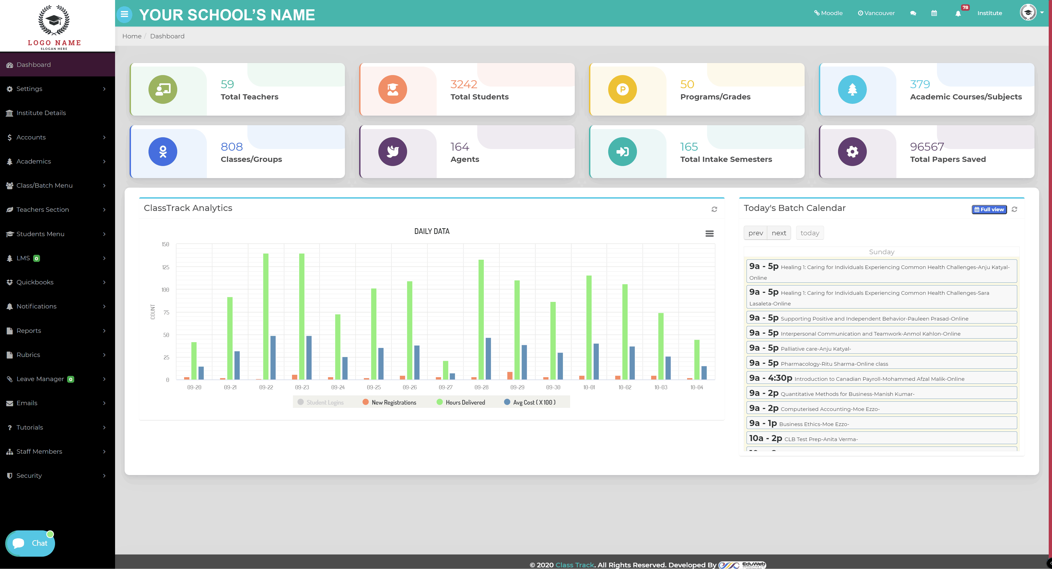Screen dimensions: 1052x569
Task: Open the Tutorials sidebar item
Action: [57, 427]
